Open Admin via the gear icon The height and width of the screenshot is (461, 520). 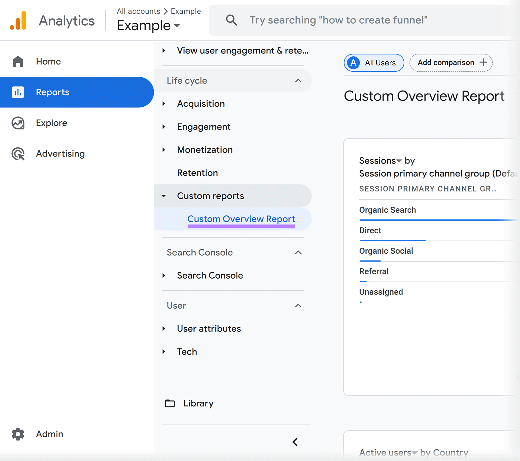(x=18, y=434)
